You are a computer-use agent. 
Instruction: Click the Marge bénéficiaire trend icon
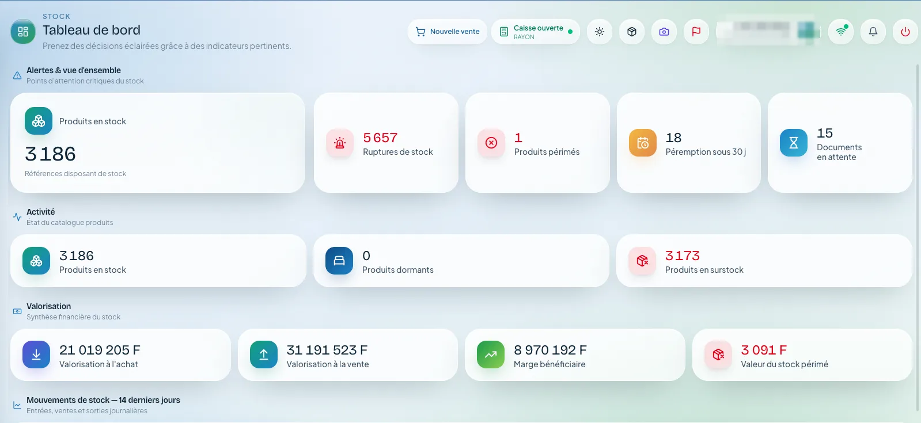coord(491,355)
